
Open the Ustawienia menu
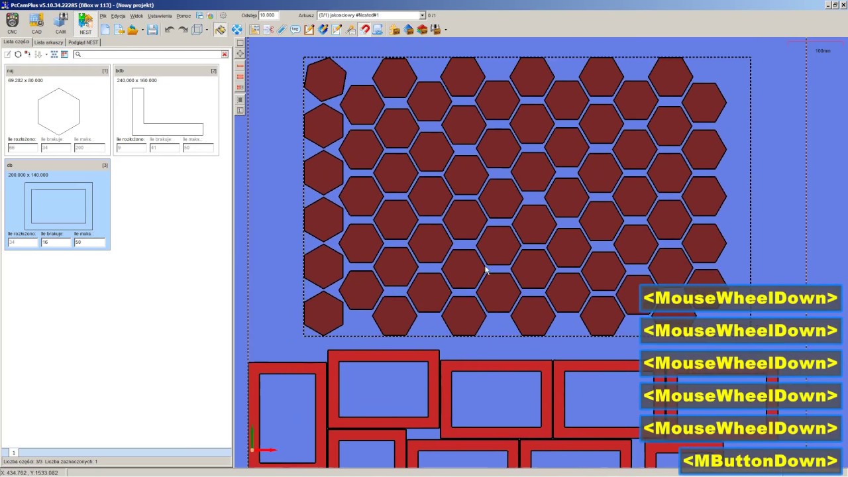pyautogui.click(x=160, y=15)
